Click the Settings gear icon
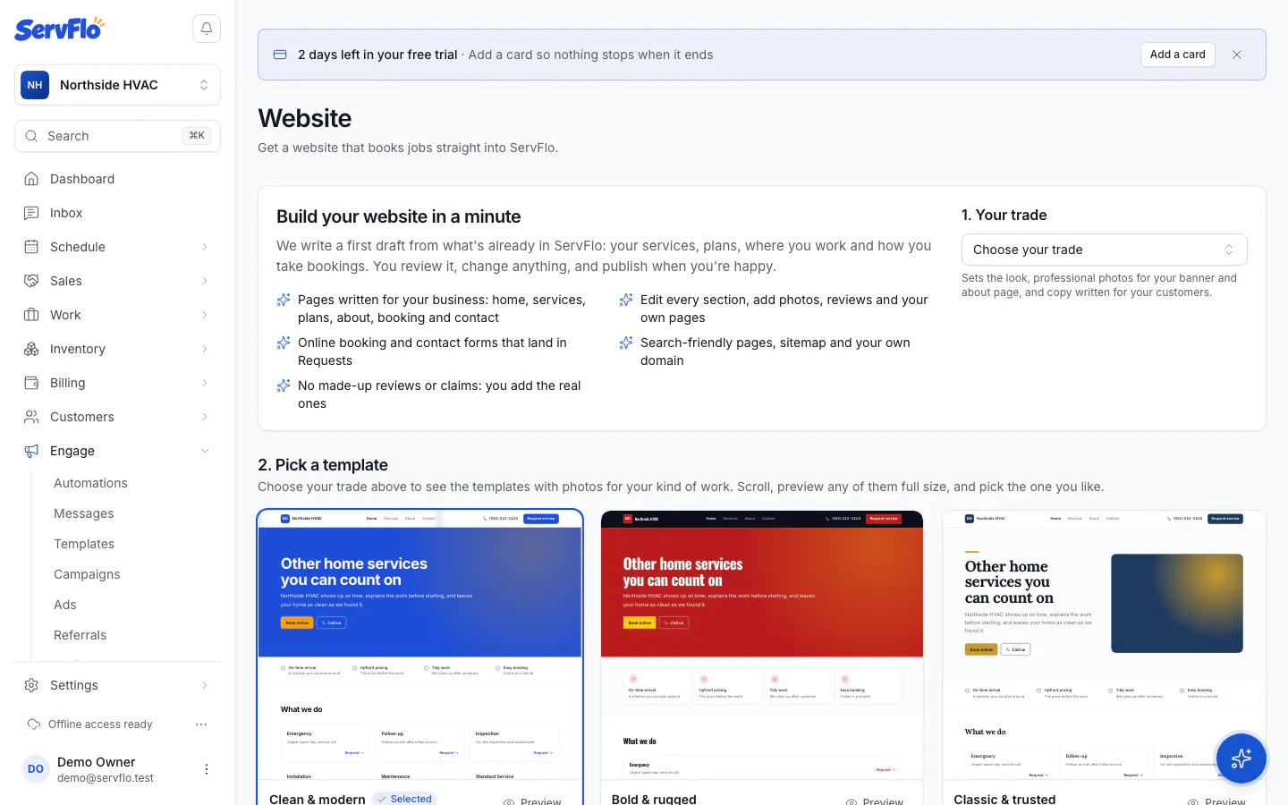Image resolution: width=1288 pixels, height=805 pixels. click(31, 685)
